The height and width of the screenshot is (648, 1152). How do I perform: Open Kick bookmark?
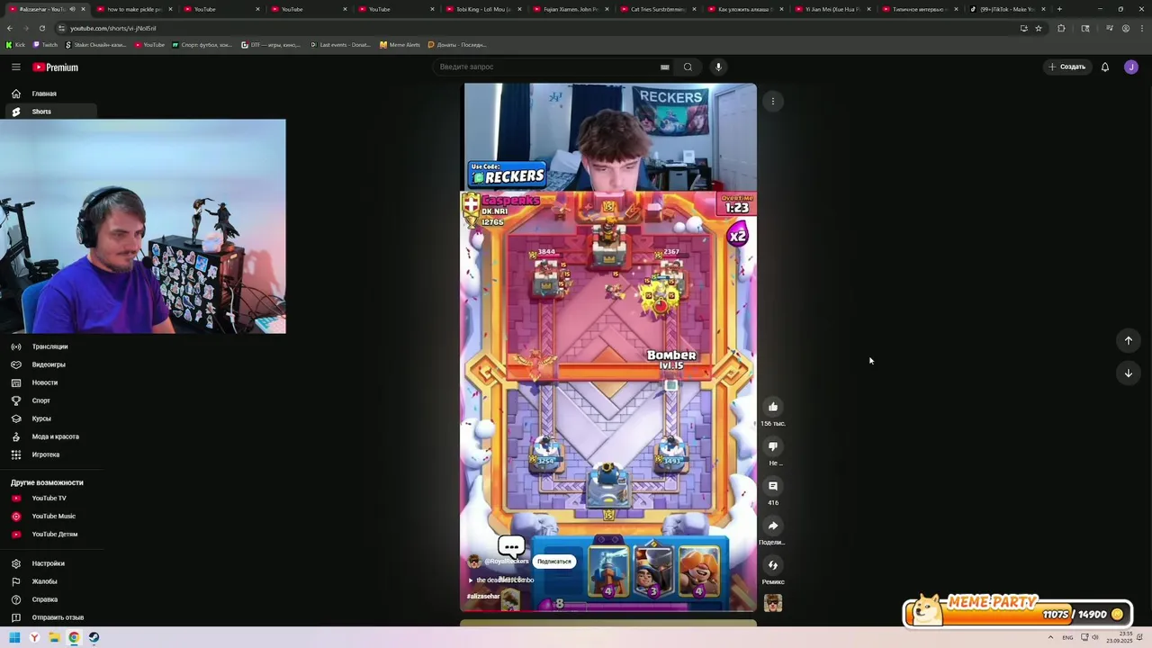(x=15, y=44)
